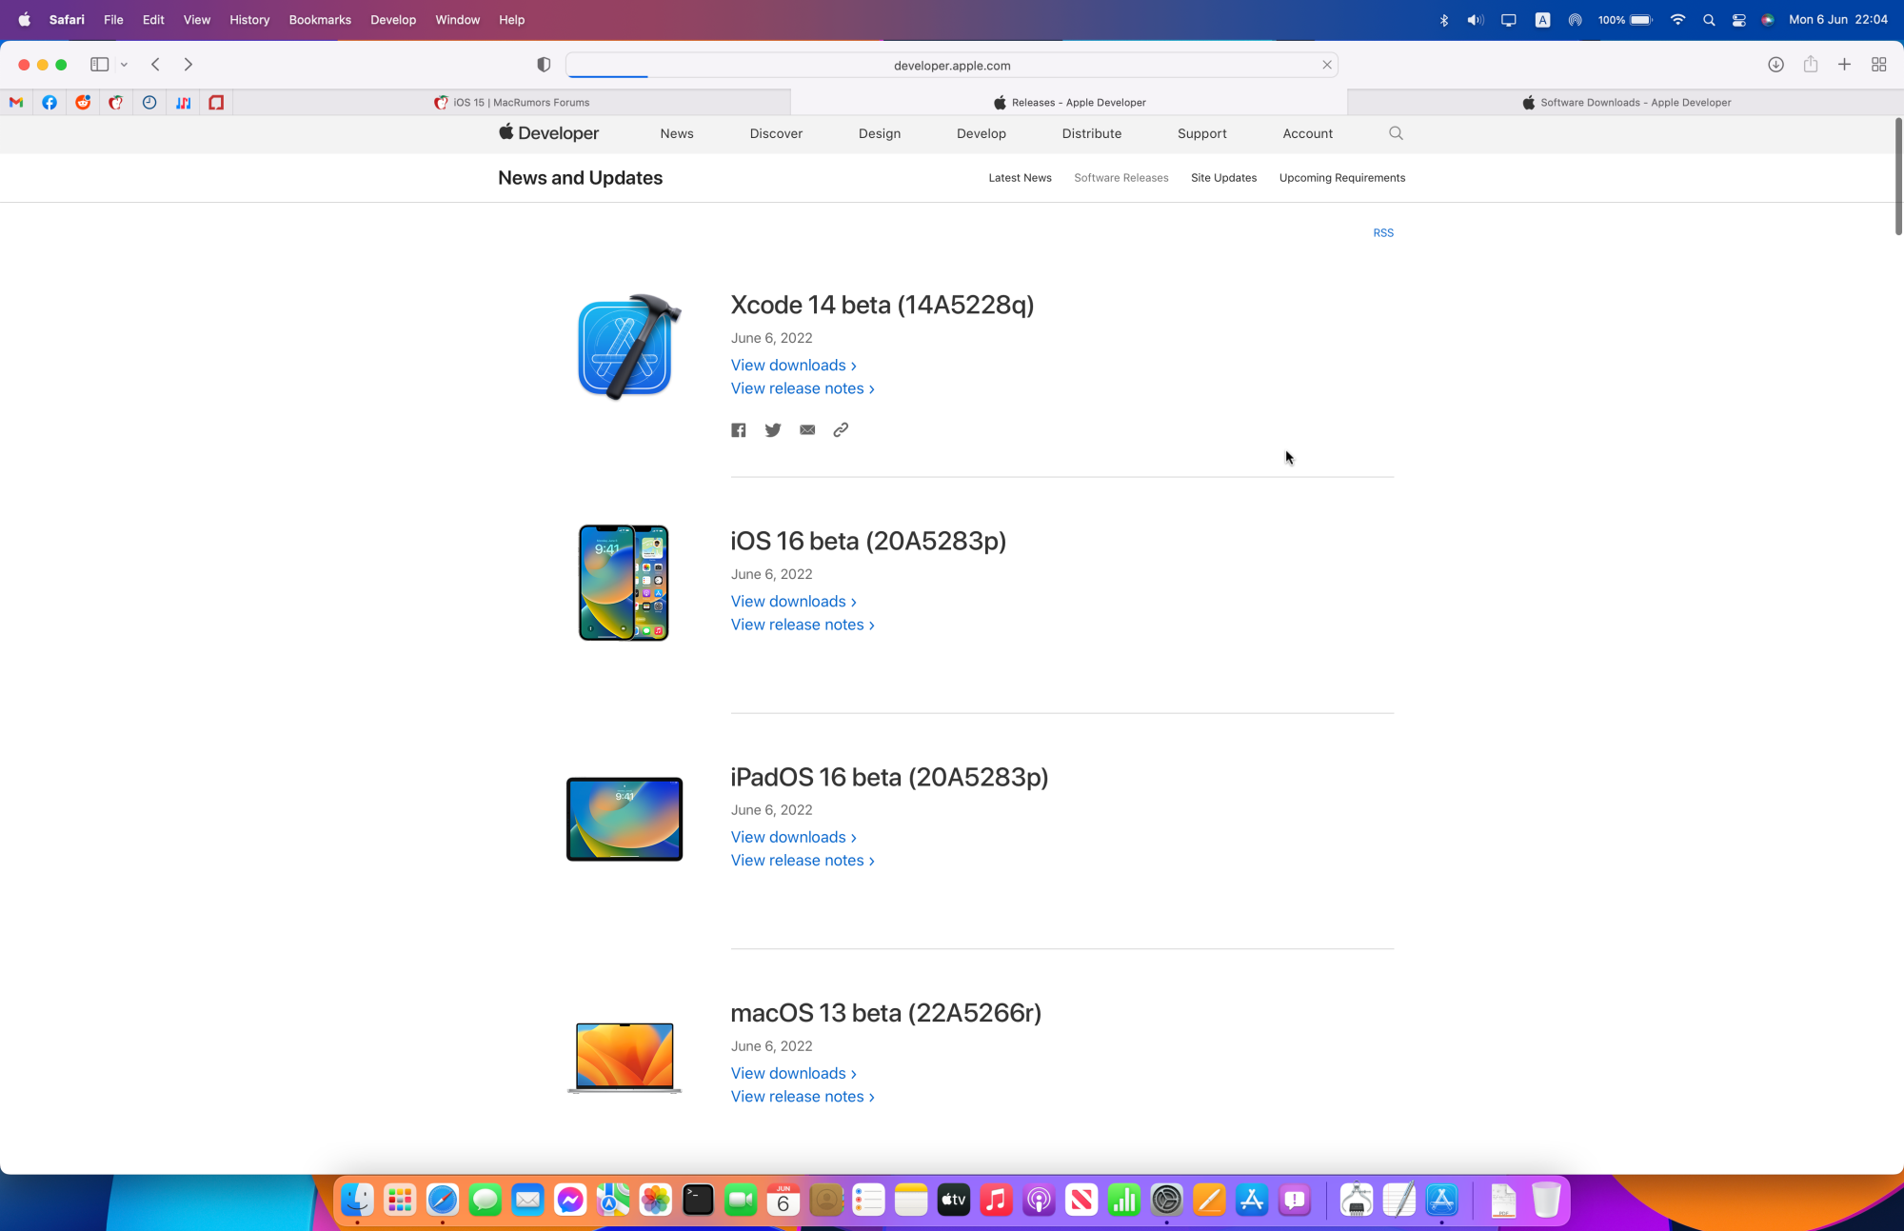Click the page vertical scrollbar
Viewport: 1904px width, 1231px height.
pos(1898,177)
